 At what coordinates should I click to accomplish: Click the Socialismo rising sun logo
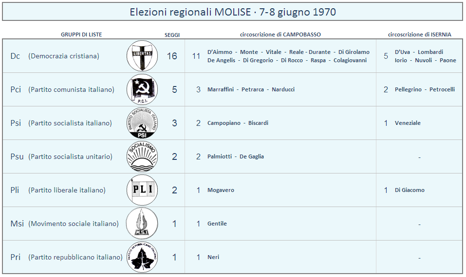coord(142,156)
